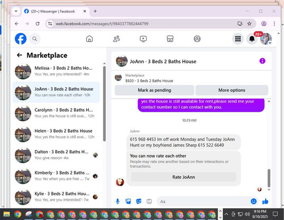Select JoAnn 3 Beds 2 Baths House chat
The height and width of the screenshot is (220, 284).
click(56, 92)
